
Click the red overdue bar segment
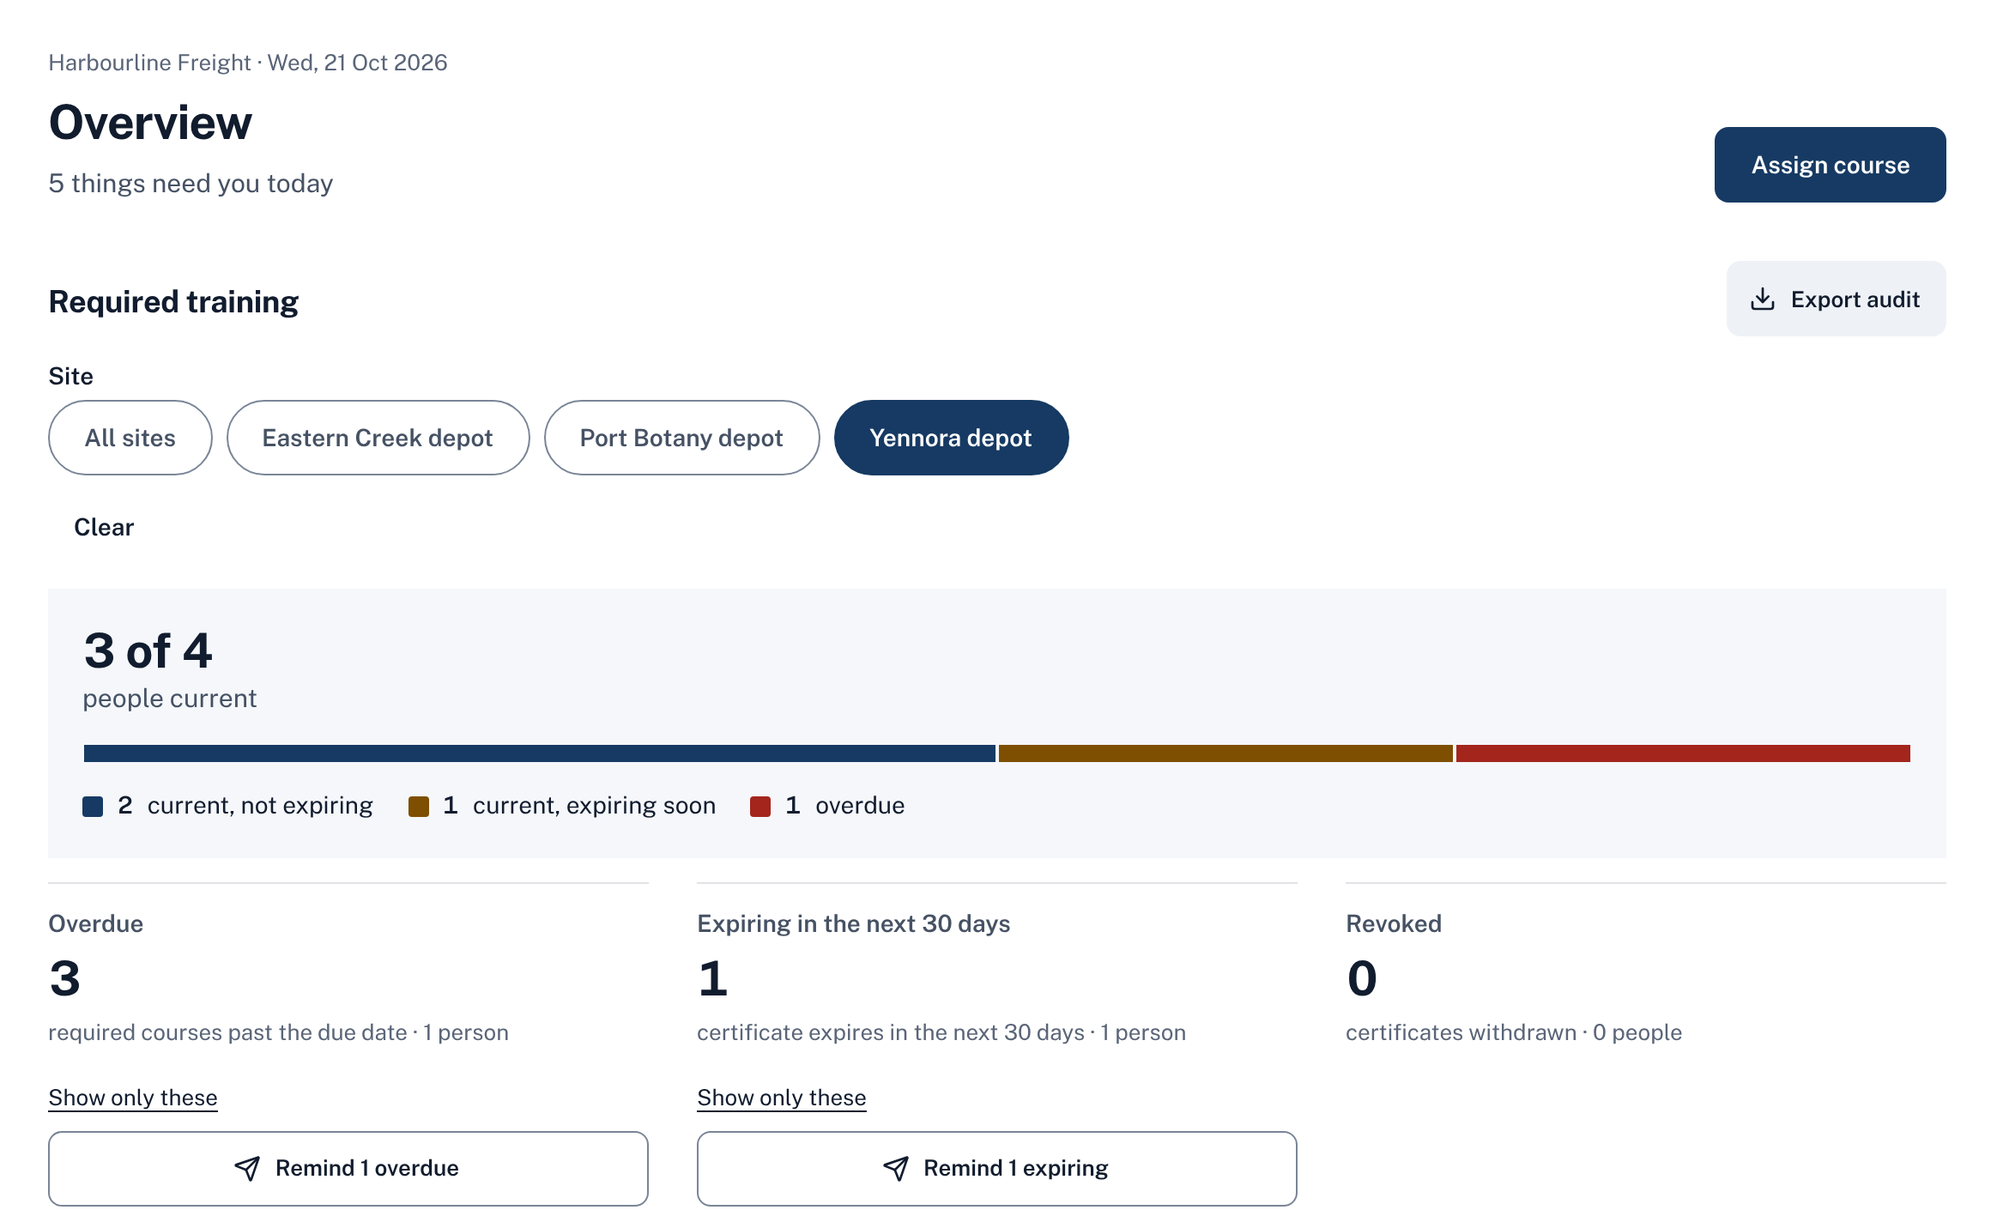point(1683,753)
